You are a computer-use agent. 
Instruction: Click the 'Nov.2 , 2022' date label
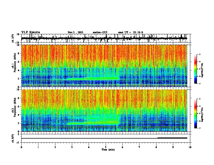[x=75, y=32]
